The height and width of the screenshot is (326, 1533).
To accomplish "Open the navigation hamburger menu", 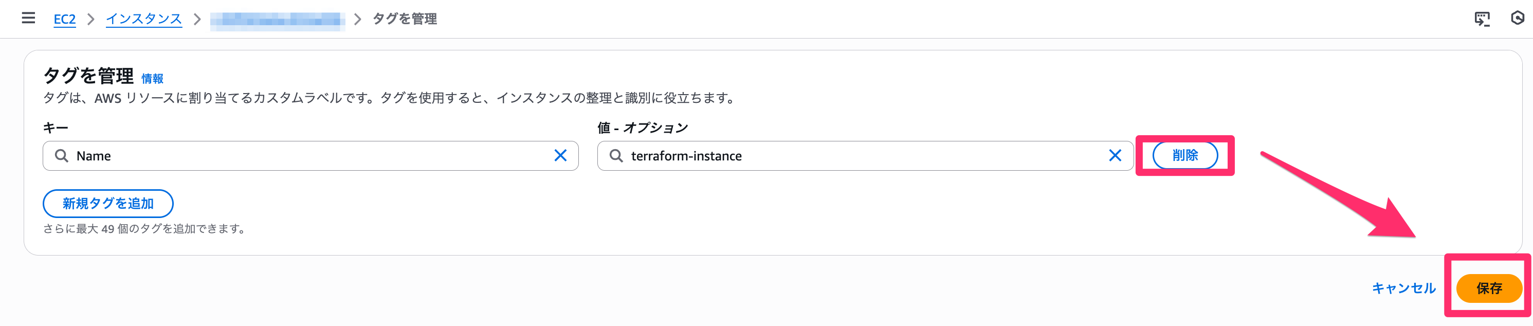I will (28, 19).
